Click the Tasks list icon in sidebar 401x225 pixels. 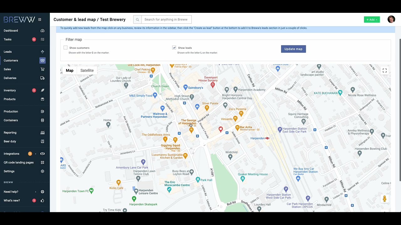[42, 39]
